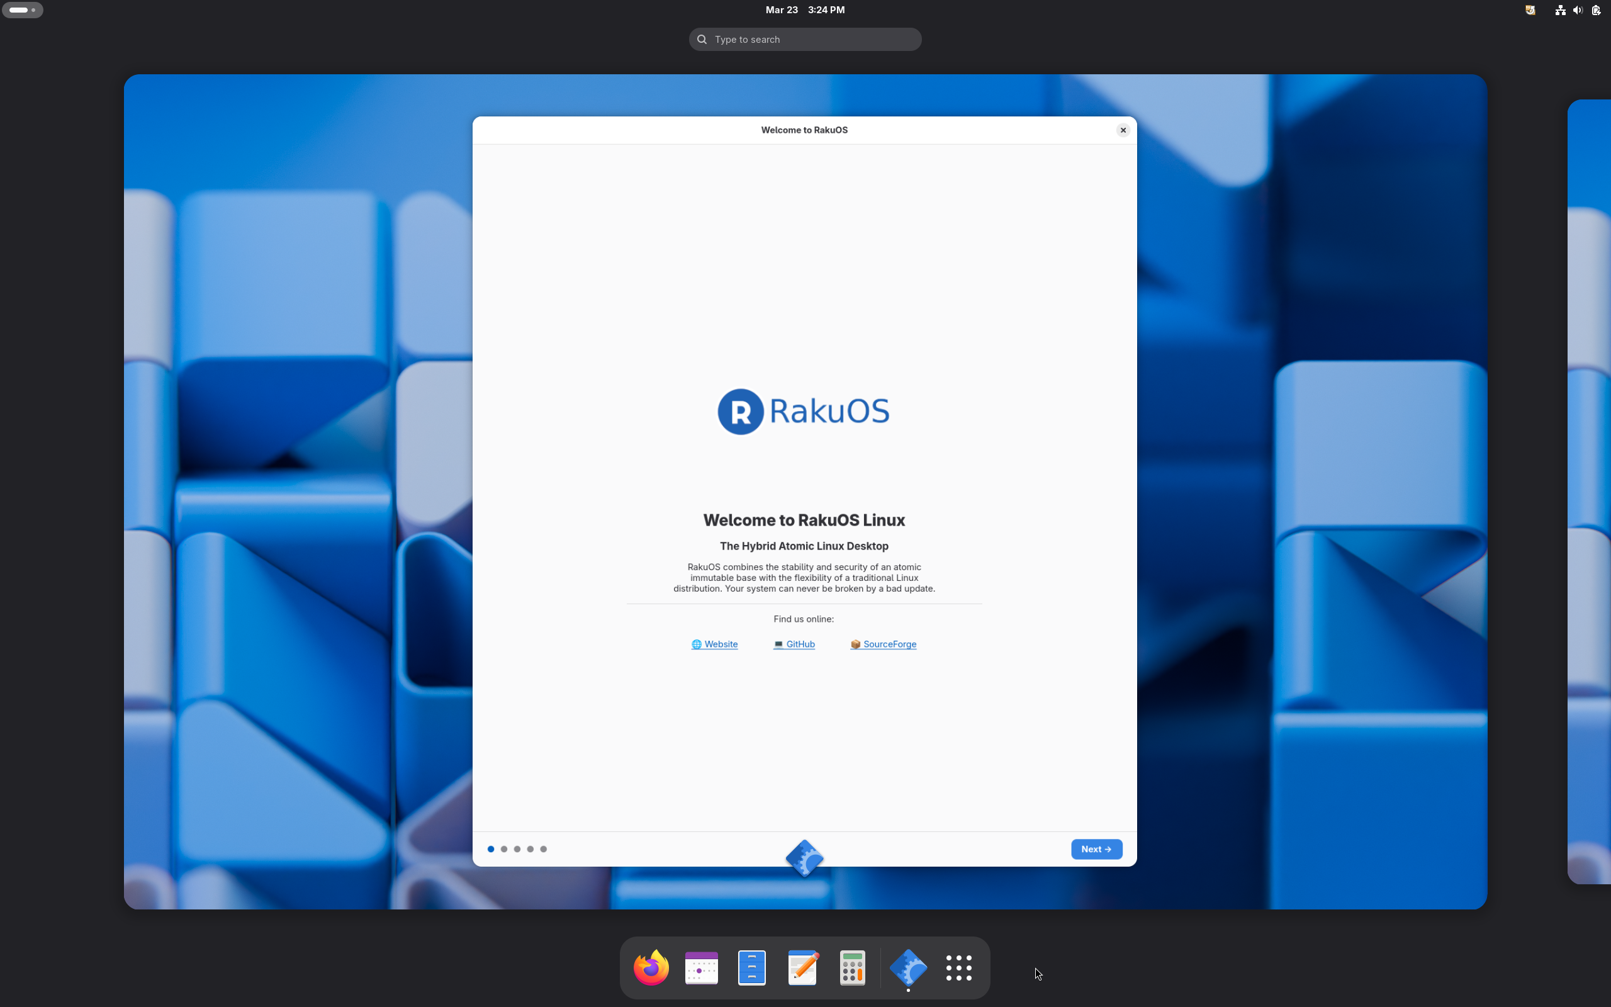Close the Welcome to RakuOS window

click(1123, 130)
